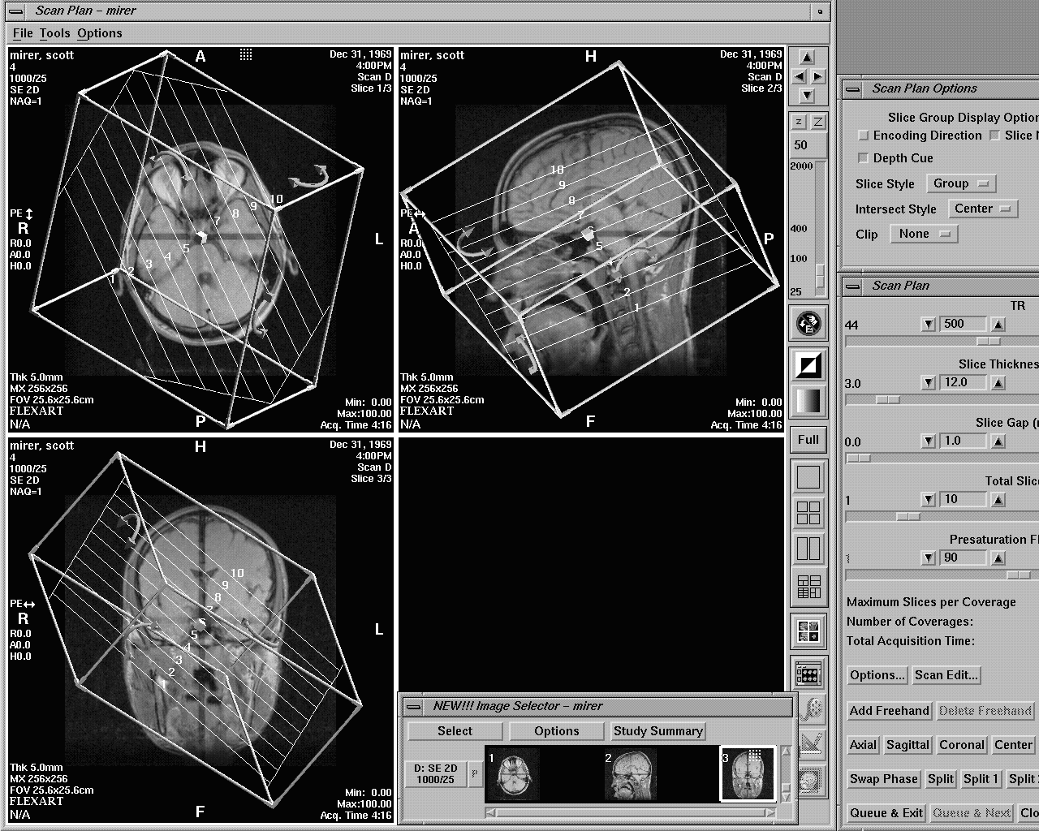Select thumbnail 1 axial image
The width and height of the screenshot is (1039, 831).
(512, 774)
